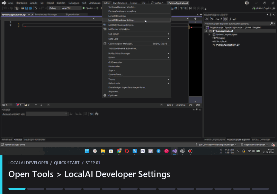Expand the NuGet-Paket-Manager submenu
Image resolution: width=277 pixels, height=194 pixels.
136,54
